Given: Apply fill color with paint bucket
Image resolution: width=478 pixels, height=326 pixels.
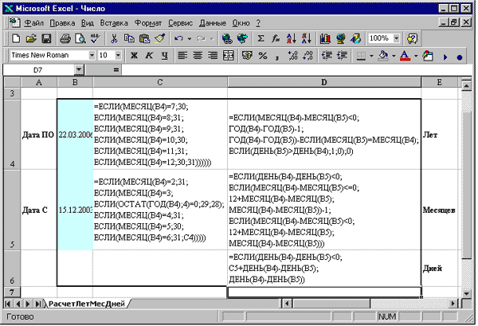Looking at the screenshot, I should (383, 56).
